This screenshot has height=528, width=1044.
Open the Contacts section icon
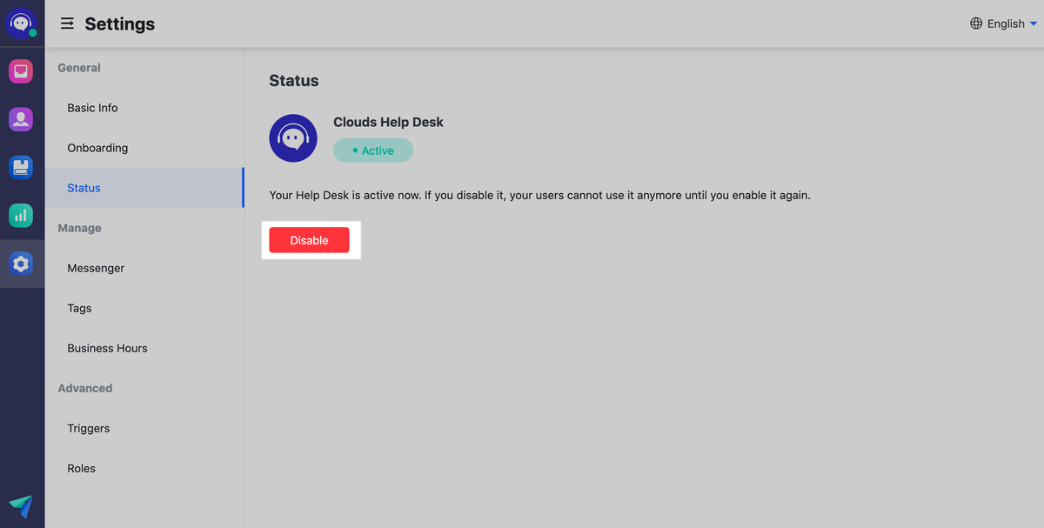(x=21, y=119)
